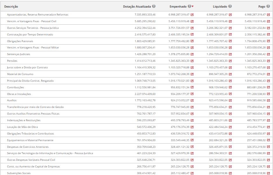Click help icon beside Pago header

268,6
